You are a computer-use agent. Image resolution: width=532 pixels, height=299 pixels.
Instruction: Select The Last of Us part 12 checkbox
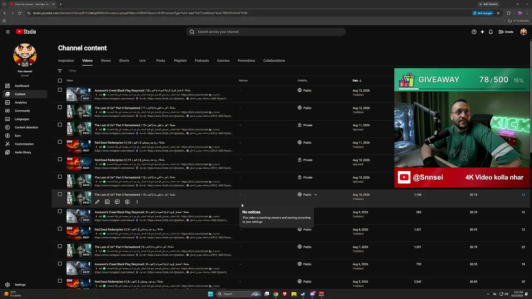pyautogui.click(x=60, y=176)
